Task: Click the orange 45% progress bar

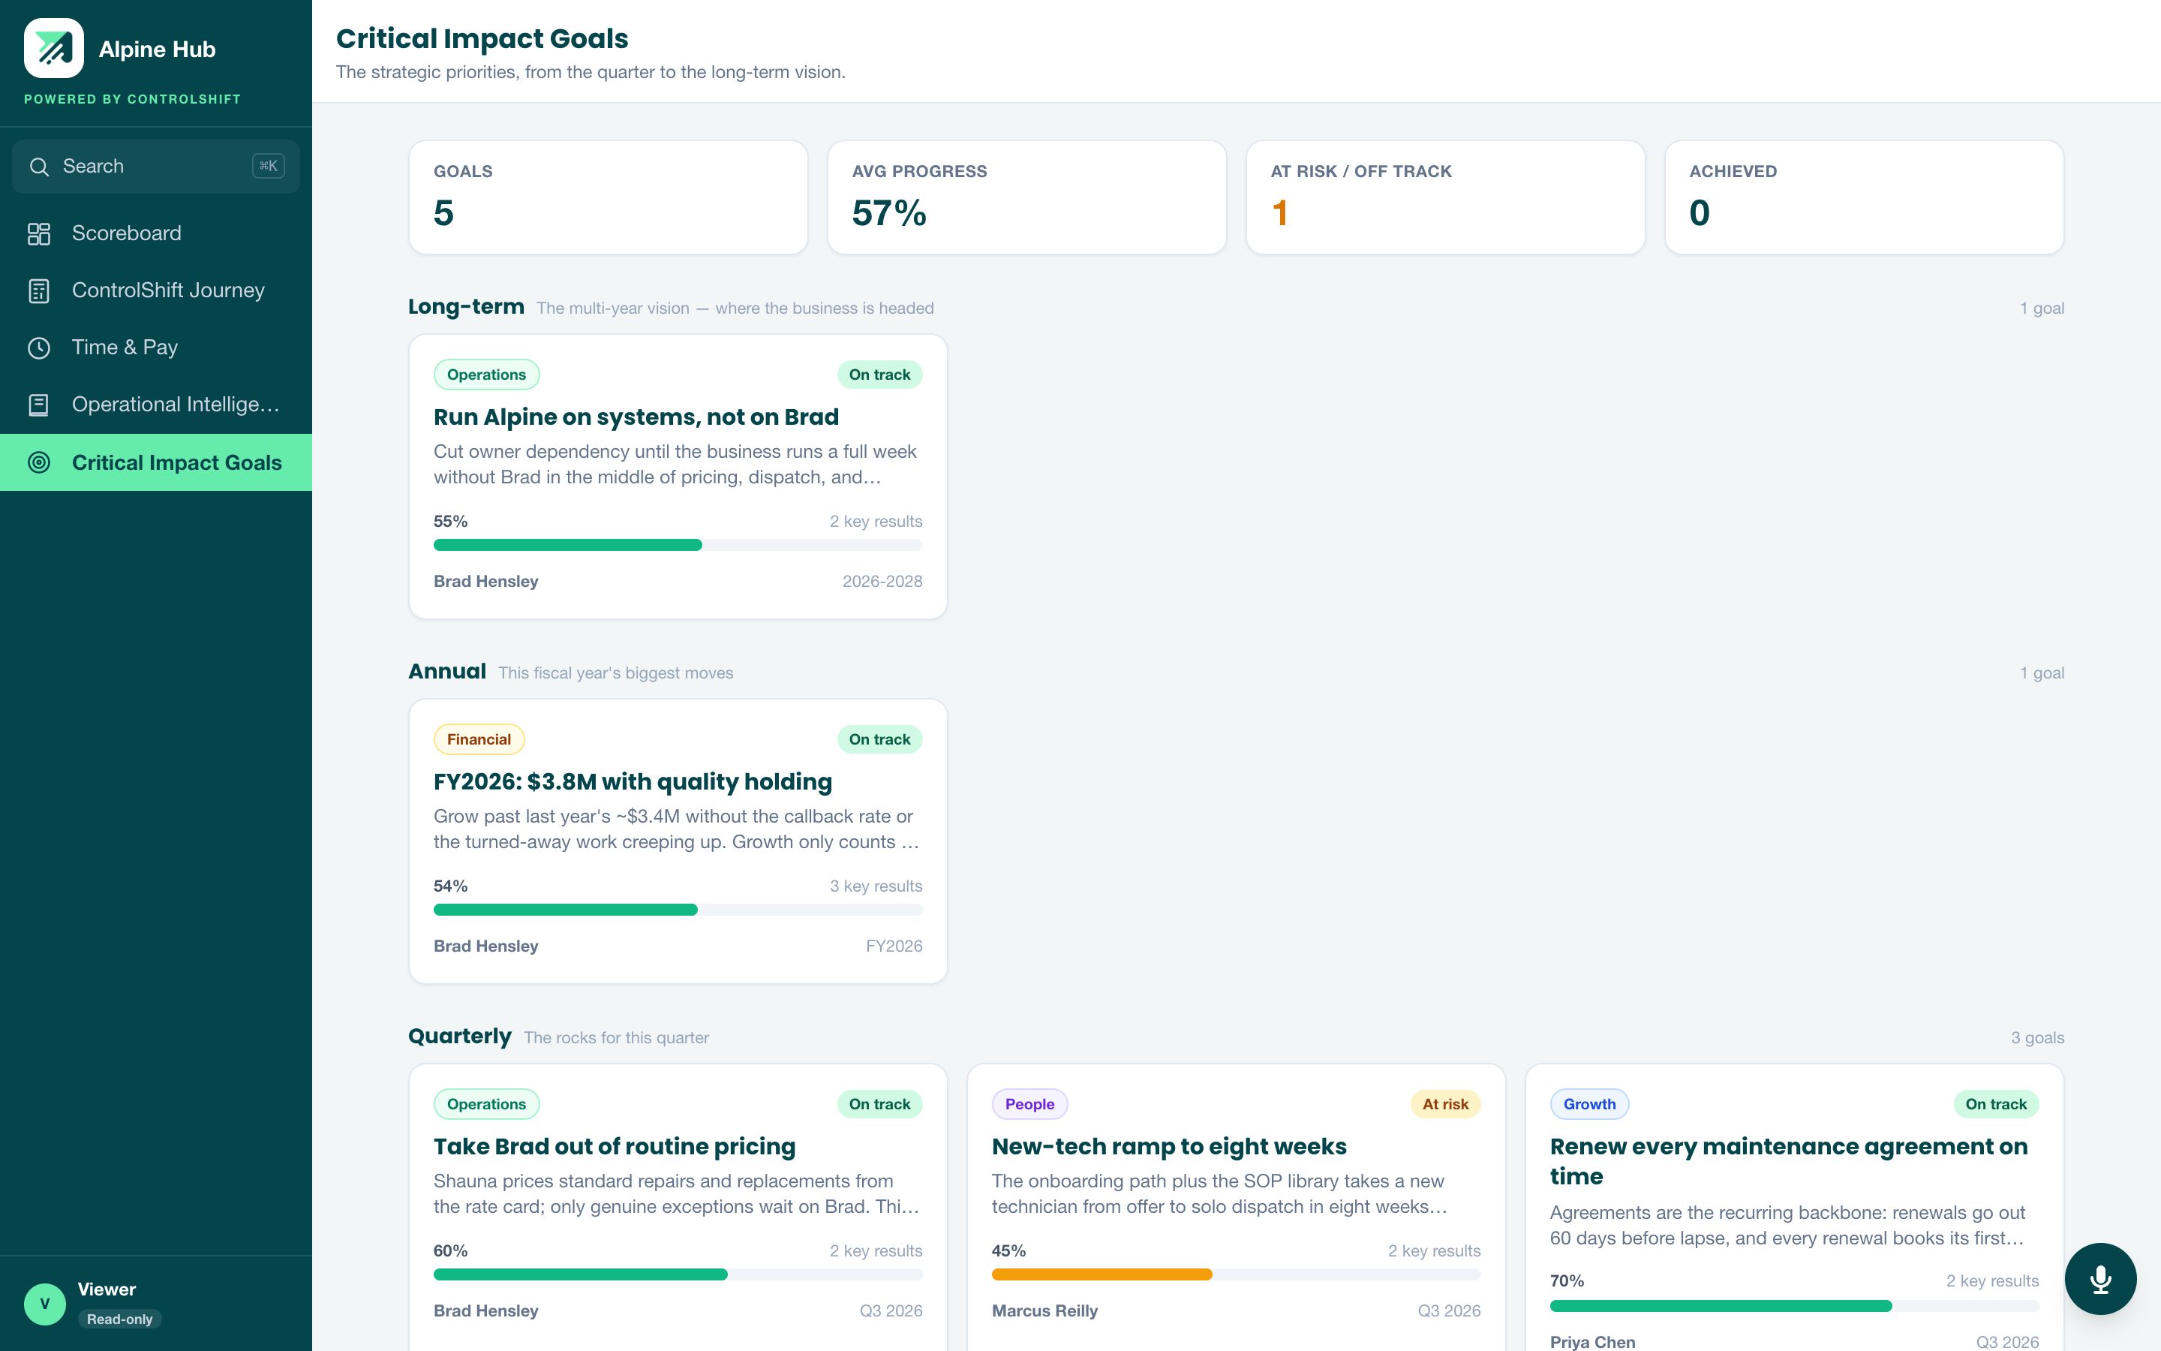Action: [1236, 1274]
